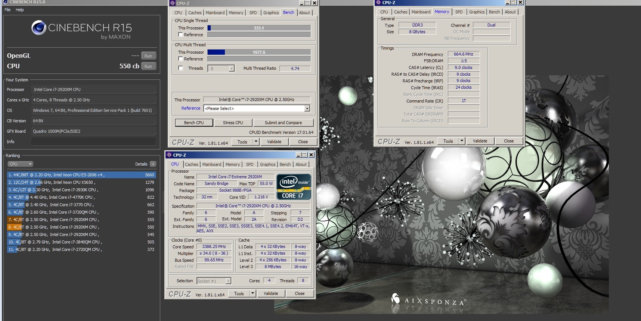The image size is (641, 321).
Task: Click the Intel Core i7 badge logo
Action: click(294, 187)
